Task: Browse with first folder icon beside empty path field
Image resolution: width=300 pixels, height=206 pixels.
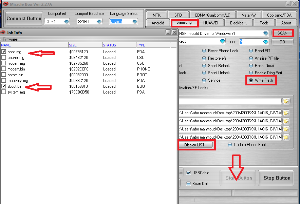Action: click(x=286, y=101)
